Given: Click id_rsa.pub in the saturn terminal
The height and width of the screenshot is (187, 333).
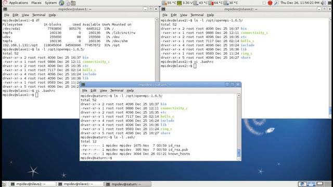Looking at the screenshot, I should coord(178,150).
